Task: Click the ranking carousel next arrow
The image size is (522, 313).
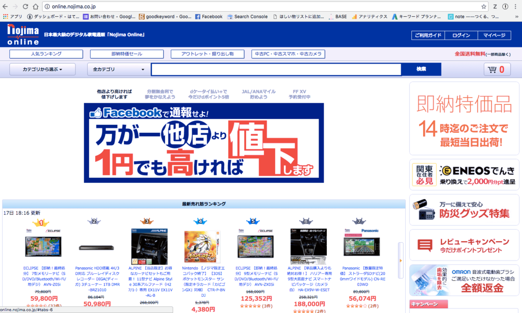Action: point(401,261)
